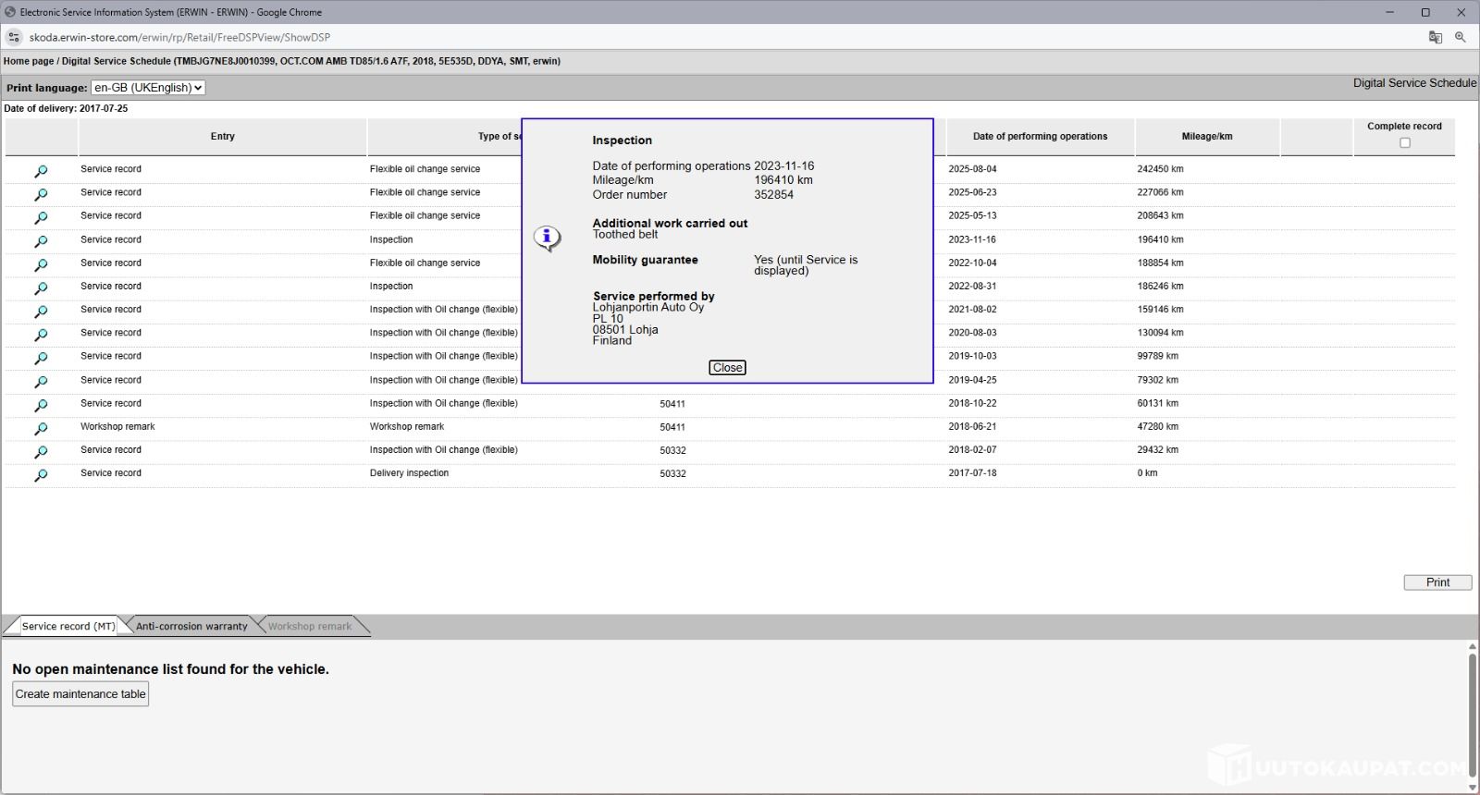Inspect the 2020-08-03 service record details
The height and width of the screenshot is (795, 1480).
(41, 335)
